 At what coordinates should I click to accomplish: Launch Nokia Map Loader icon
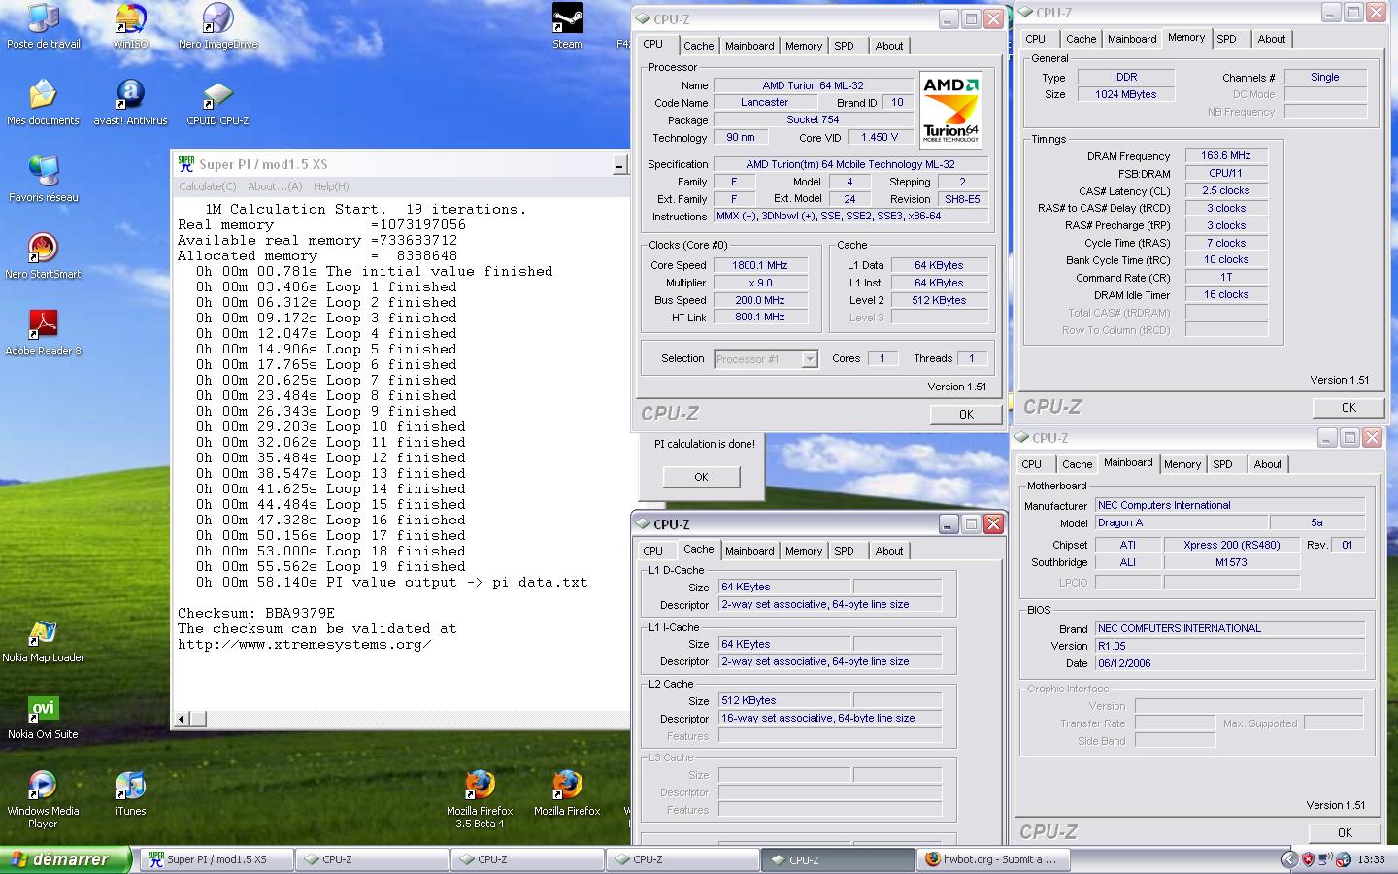click(43, 640)
